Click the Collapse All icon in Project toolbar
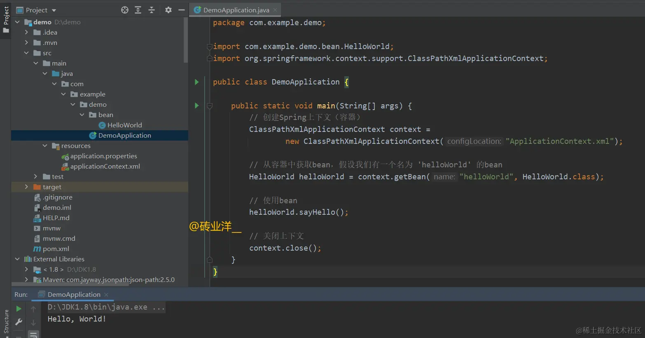 (x=152, y=10)
